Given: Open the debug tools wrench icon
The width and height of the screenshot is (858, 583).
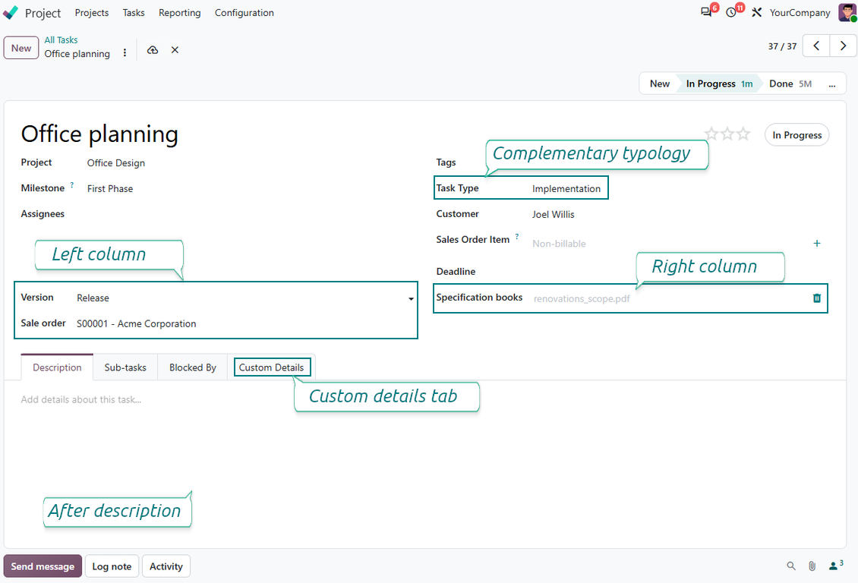Looking at the screenshot, I should click(757, 12).
